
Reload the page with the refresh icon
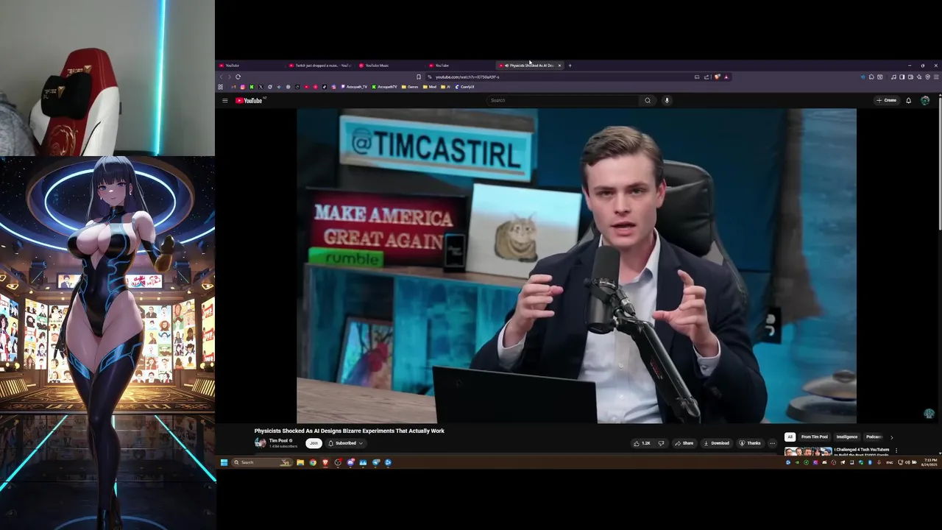coord(238,77)
